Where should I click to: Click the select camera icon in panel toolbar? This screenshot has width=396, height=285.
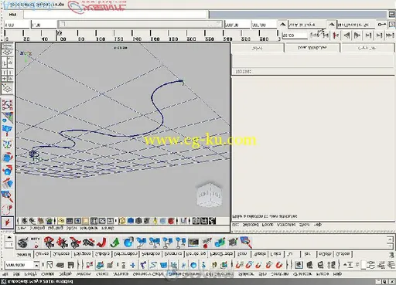[x=25, y=221]
